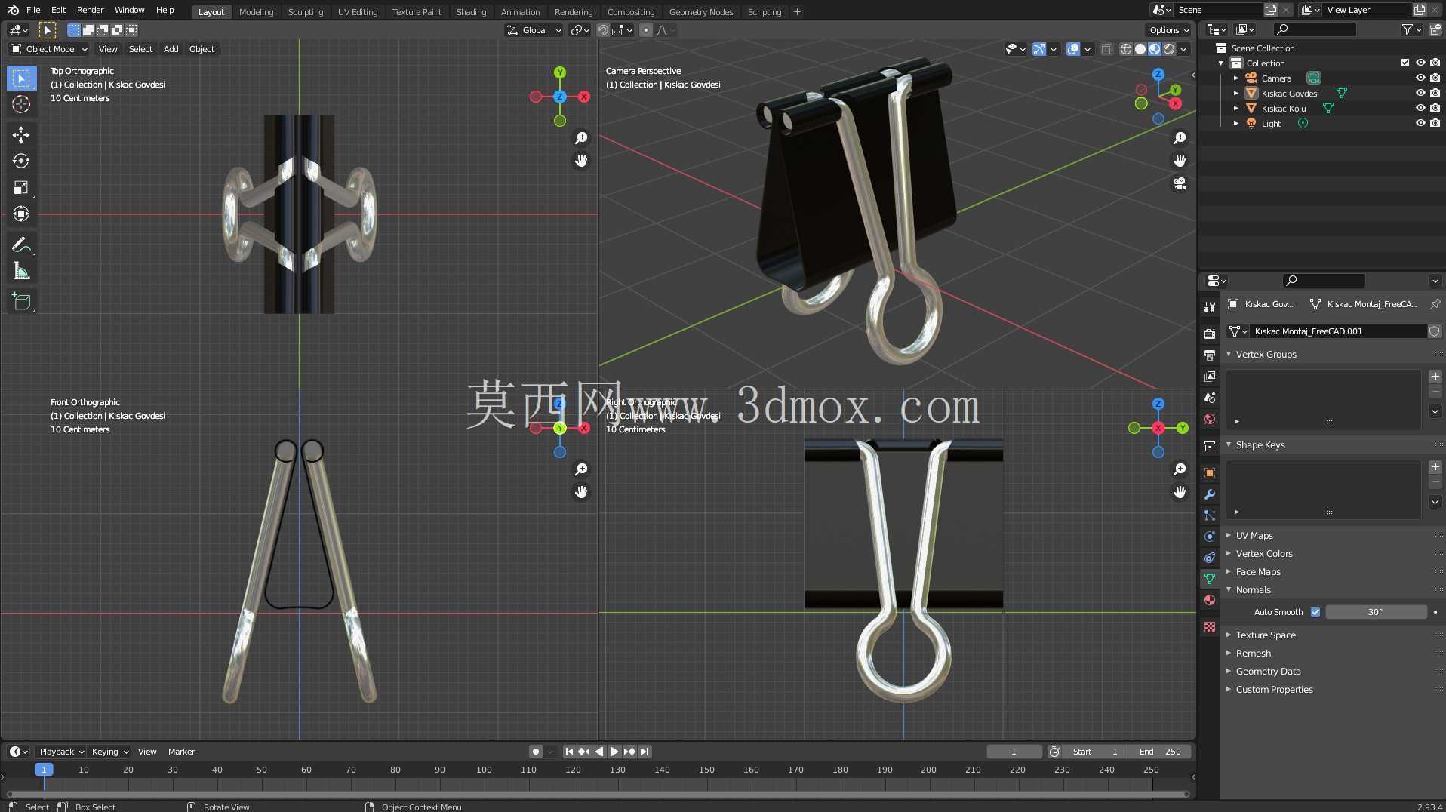The width and height of the screenshot is (1446, 812).
Task: Hide Camera in viewport via eye icon
Action: point(1420,78)
